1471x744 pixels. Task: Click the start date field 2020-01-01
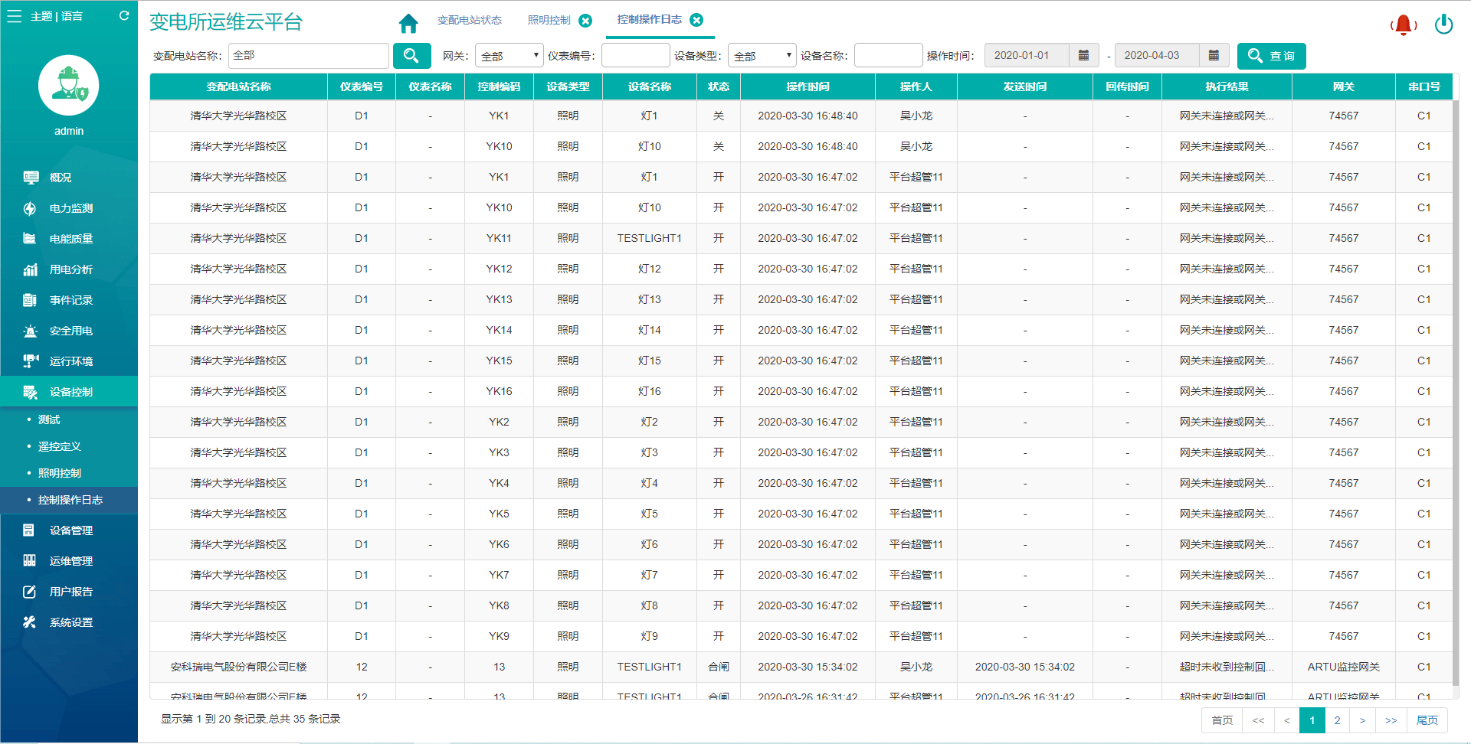[x=1027, y=55]
